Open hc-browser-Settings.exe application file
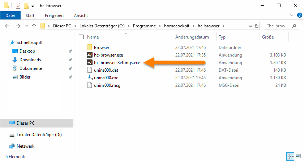Image resolution: width=304 pixels, height=161 pixels. (116, 62)
